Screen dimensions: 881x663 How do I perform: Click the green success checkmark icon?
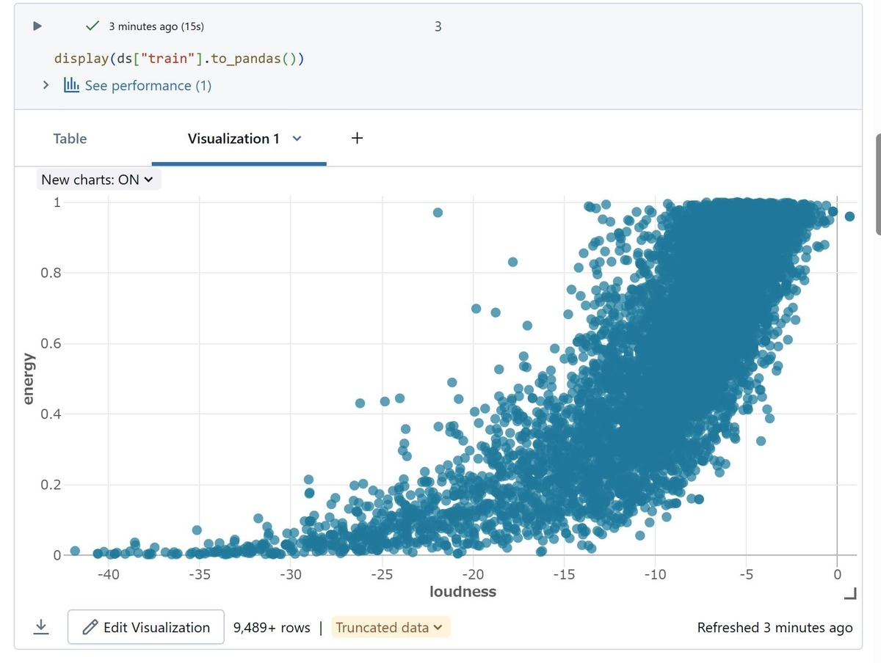93,26
